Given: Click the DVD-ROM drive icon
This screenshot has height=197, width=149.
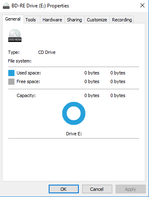Looking at the screenshot, I should pos(15,35).
